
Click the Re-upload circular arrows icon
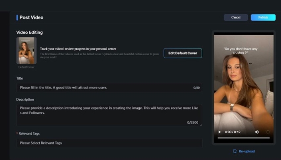tap(234, 151)
